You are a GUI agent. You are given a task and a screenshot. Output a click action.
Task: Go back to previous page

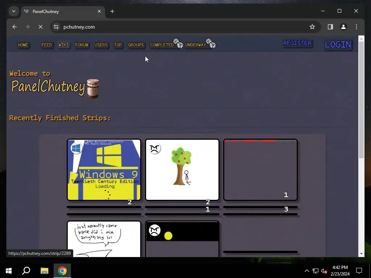(14, 27)
